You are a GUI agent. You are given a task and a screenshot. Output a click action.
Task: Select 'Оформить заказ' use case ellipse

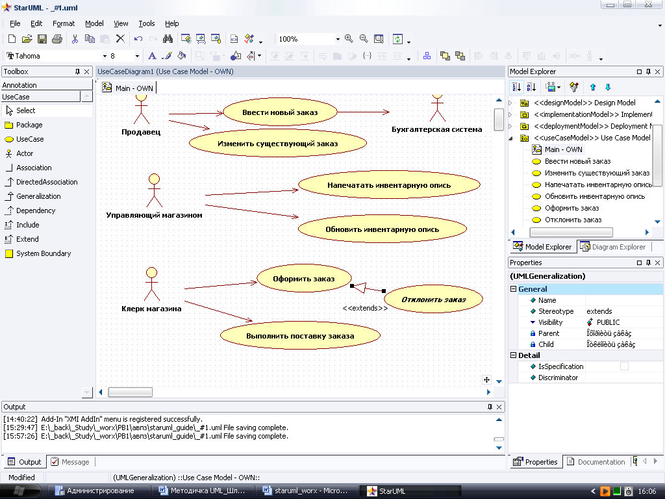304,279
